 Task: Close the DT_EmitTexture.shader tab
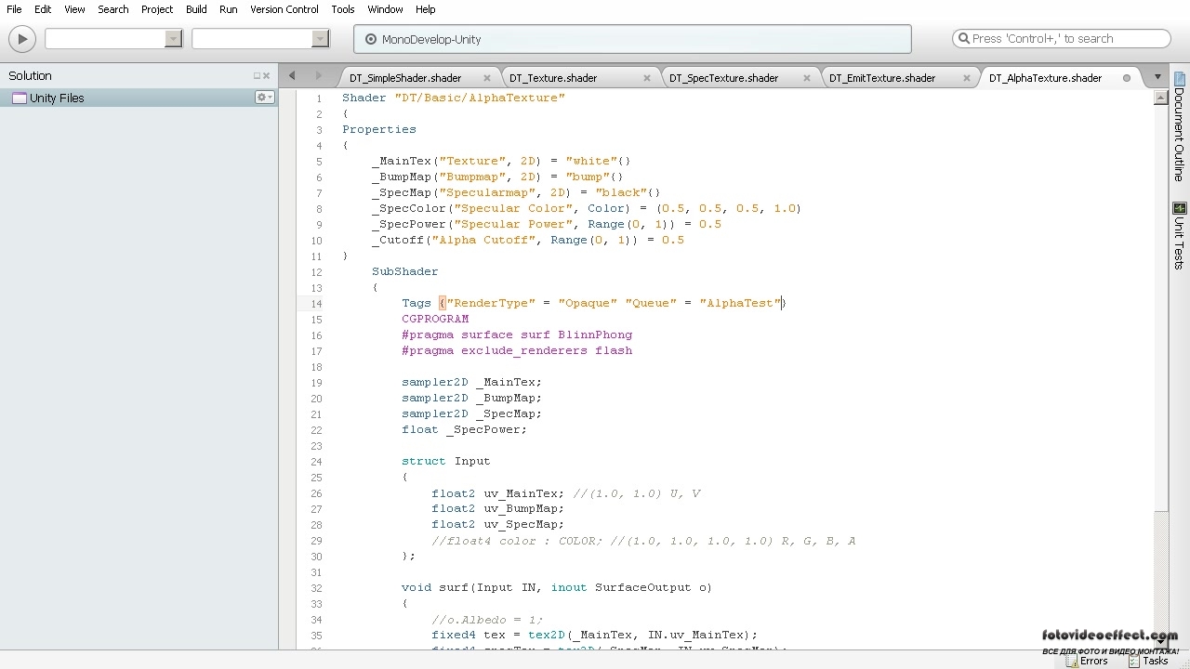tap(967, 78)
